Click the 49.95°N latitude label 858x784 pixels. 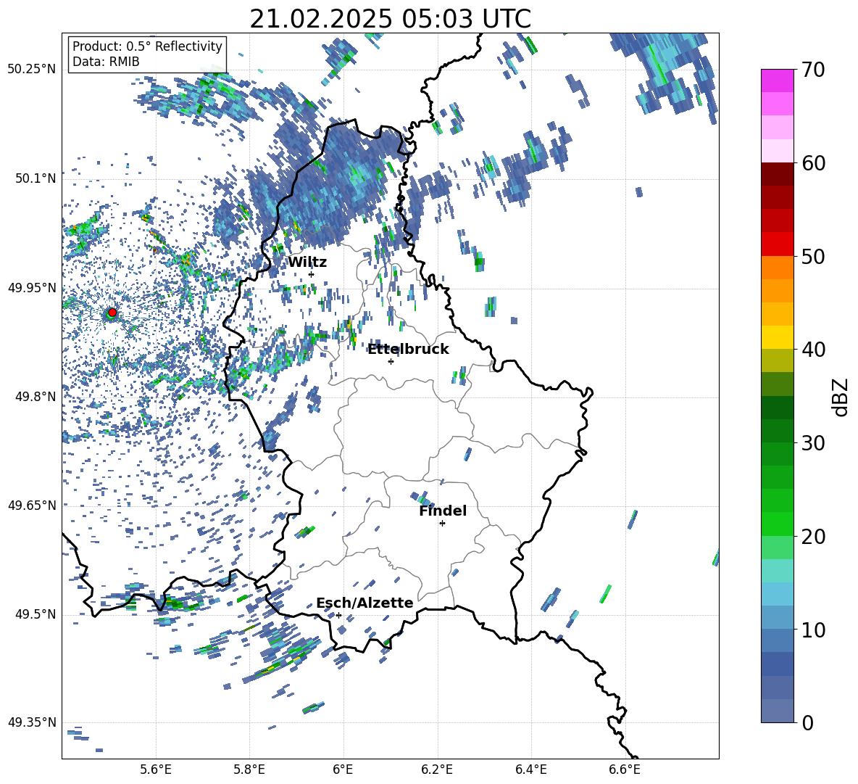click(32, 287)
